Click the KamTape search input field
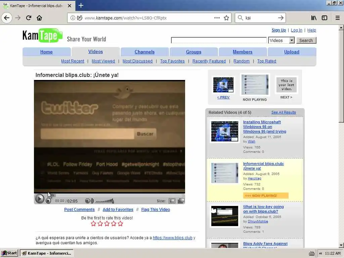The width and height of the screenshot is (344, 258). tap(219, 40)
